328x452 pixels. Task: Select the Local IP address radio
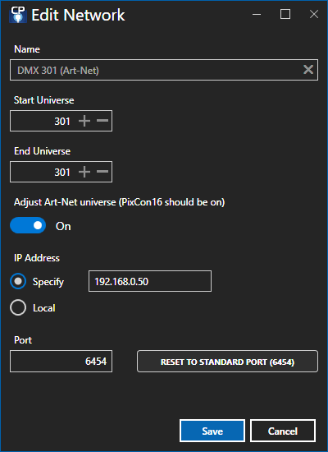(x=18, y=307)
